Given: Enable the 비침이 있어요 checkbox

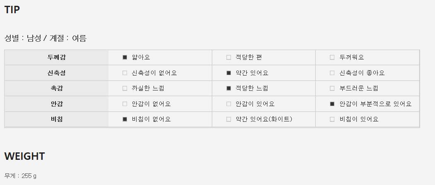Looking at the screenshot, I should (x=332, y=119).
